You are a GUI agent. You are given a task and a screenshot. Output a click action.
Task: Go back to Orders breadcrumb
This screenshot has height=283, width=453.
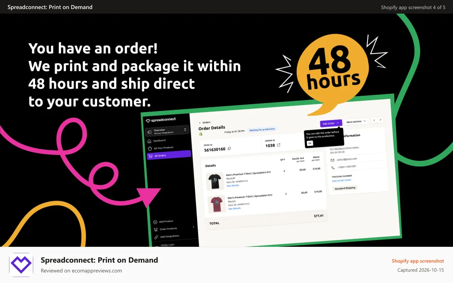tap(206, 122)
